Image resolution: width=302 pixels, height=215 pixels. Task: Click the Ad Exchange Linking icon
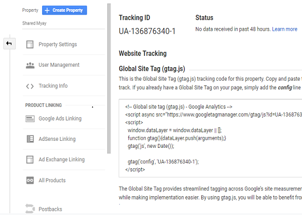pyautogui.click(x=30, y=160)
